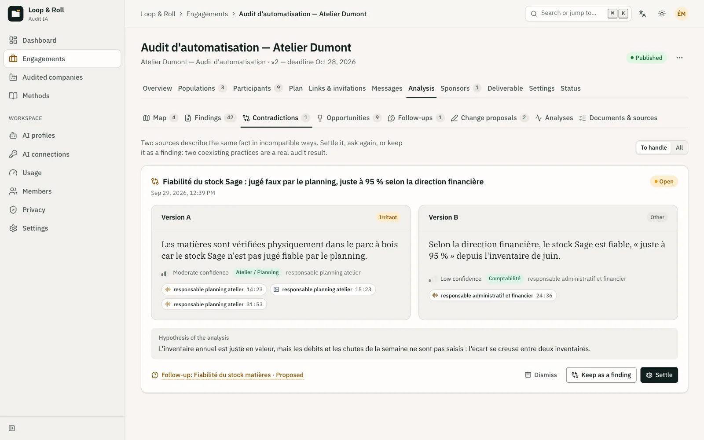Collapse the sidebar panel icon

point(12,428)
